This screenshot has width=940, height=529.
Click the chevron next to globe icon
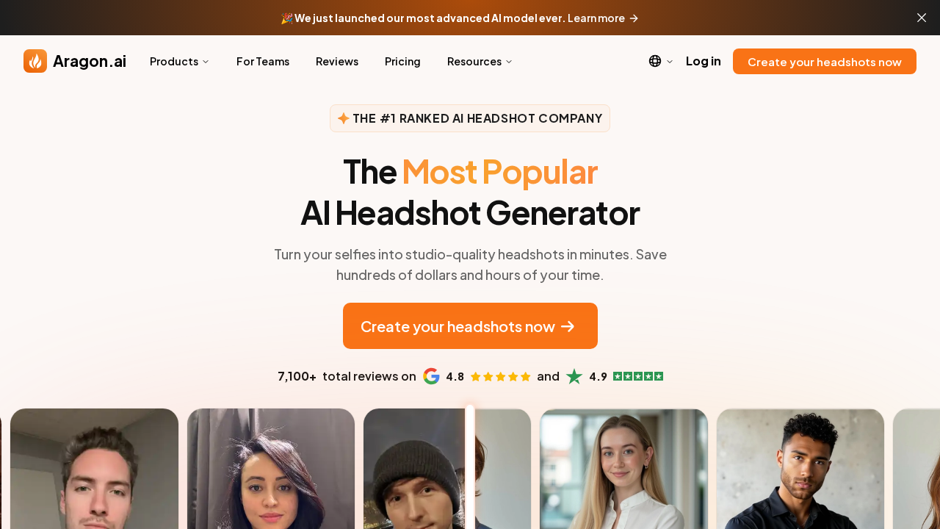coord(669,62)
